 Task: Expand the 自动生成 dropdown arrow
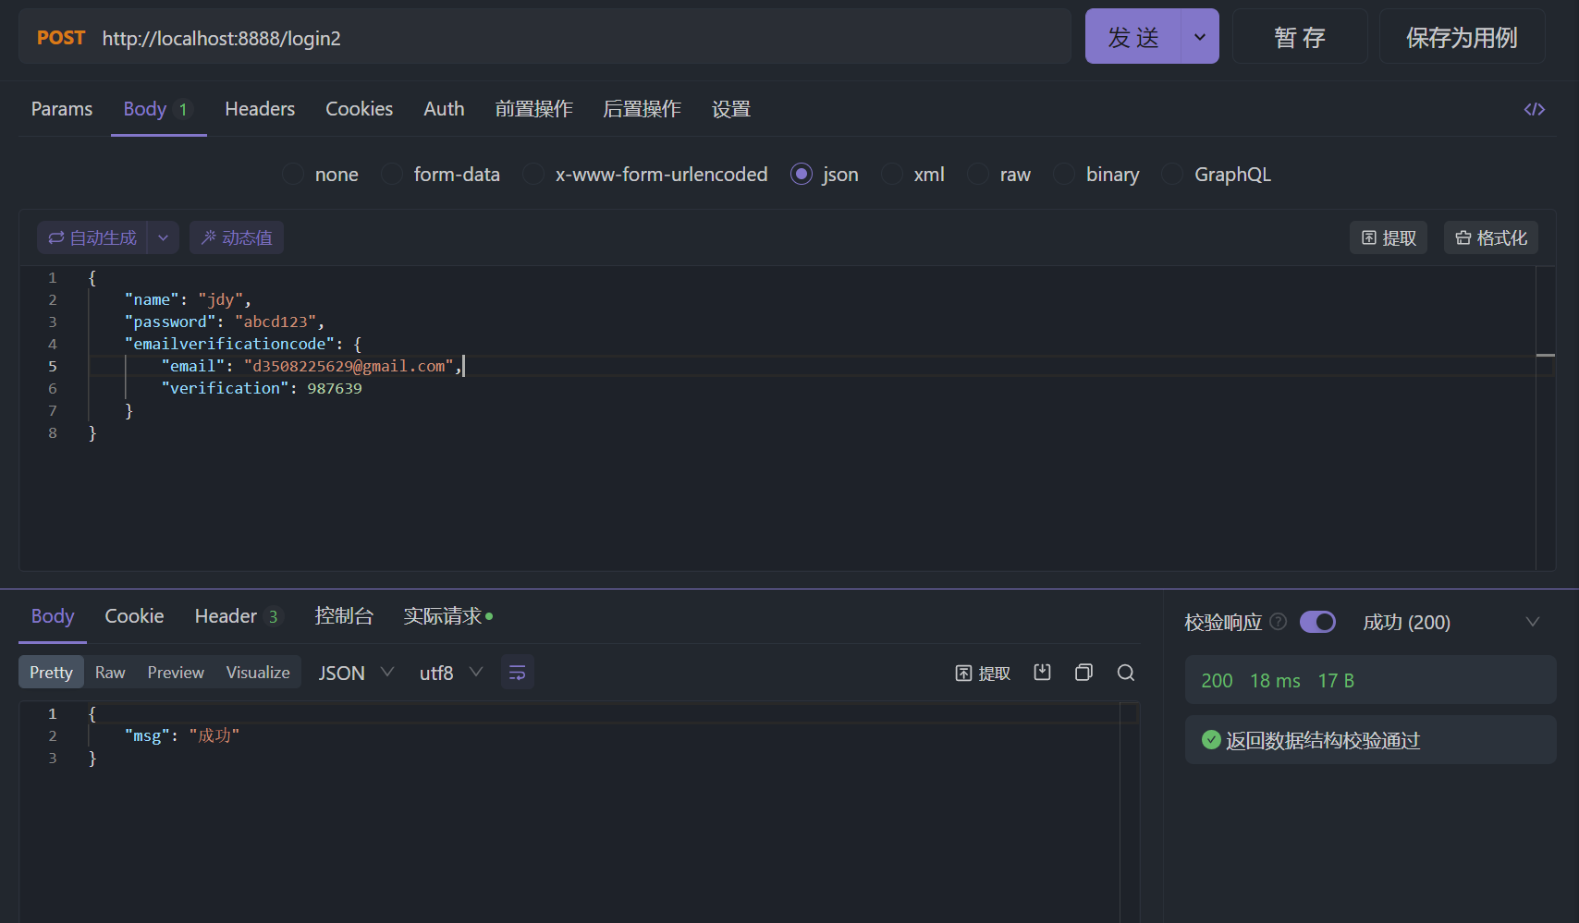[x=163, y=237]
